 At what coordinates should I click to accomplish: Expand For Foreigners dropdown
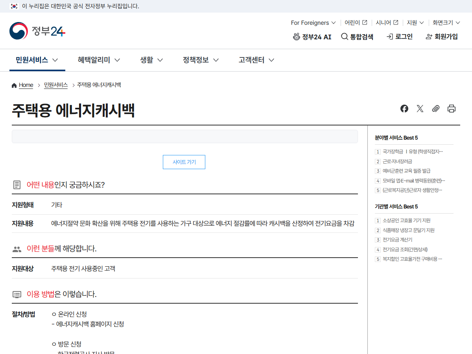[313, 22]
